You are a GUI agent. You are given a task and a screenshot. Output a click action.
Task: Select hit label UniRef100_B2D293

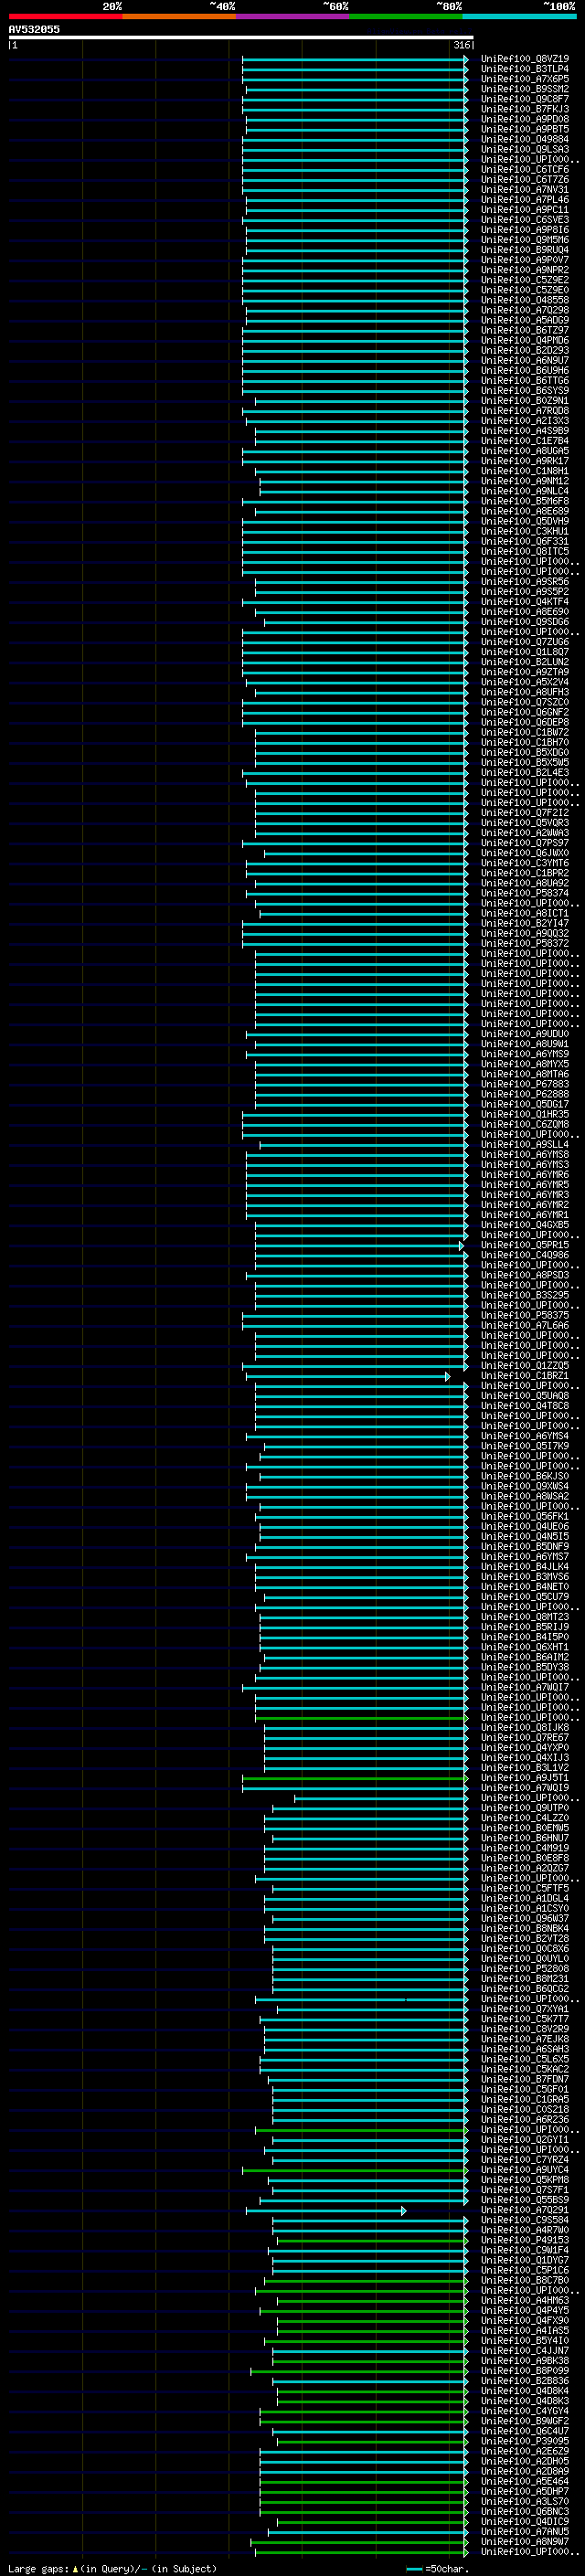pos(525,350)
